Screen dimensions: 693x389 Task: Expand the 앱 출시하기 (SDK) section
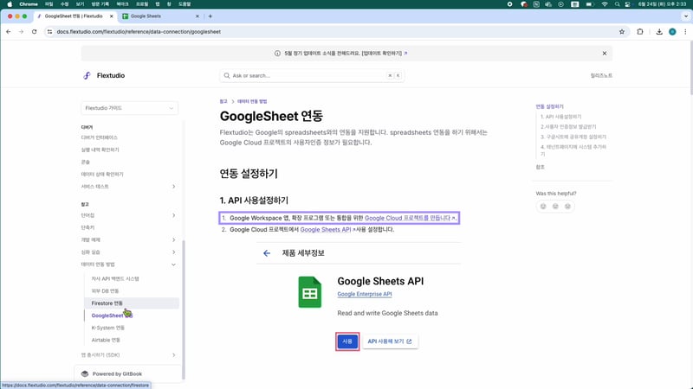[x=173, y=355]
